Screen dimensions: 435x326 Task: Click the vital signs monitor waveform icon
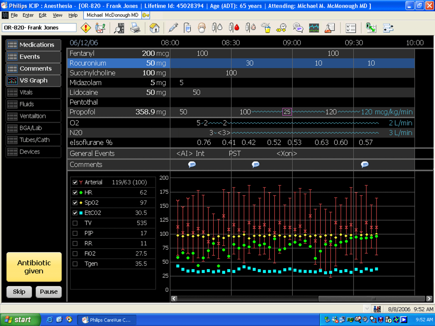[x=314, y=28]
